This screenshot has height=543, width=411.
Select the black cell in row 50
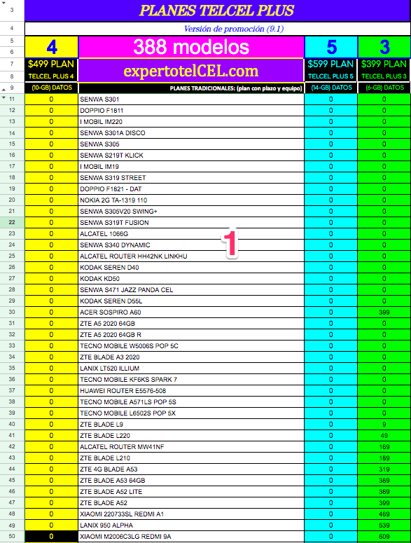coord(51,537)
